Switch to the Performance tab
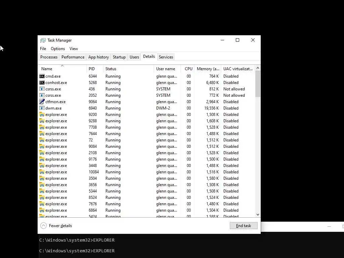The height and width of the screenshot is (258, 344). pyautogui.click(x=73, y=57)
